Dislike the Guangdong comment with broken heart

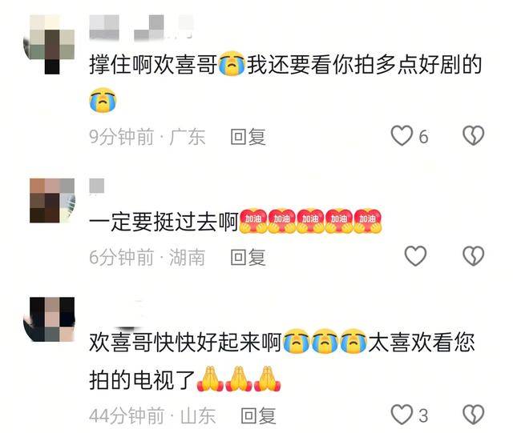pyautogui.click(x=473, y=135)
